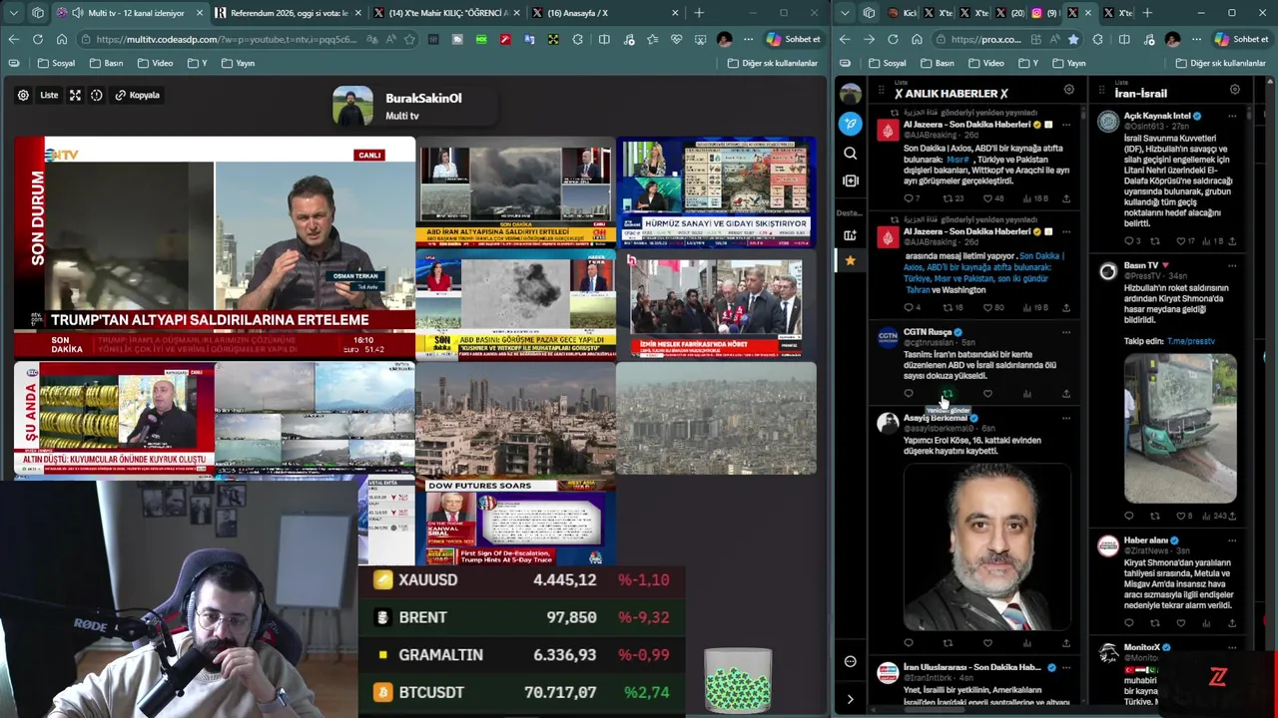Open the X Pro search icon
Image resolution: width=1278 pixels, height=718 pixels.
point(850,154)
